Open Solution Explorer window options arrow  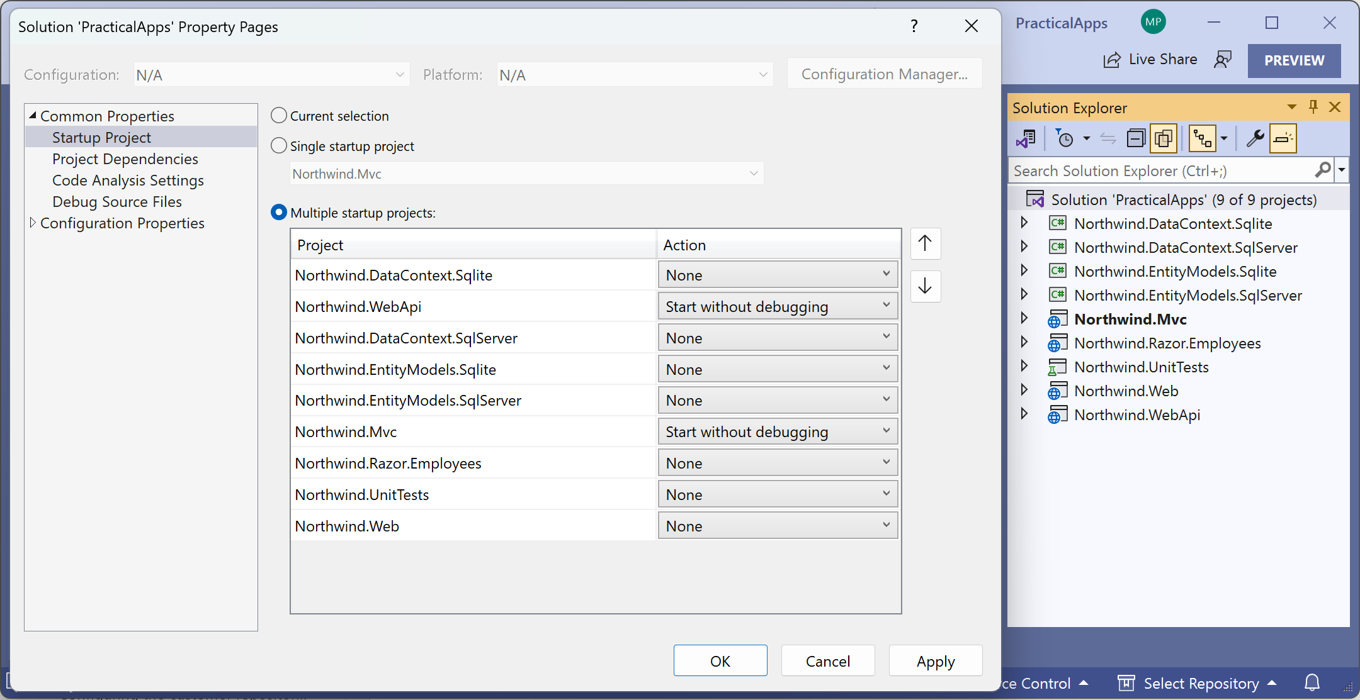click(x=1292, y=107)
